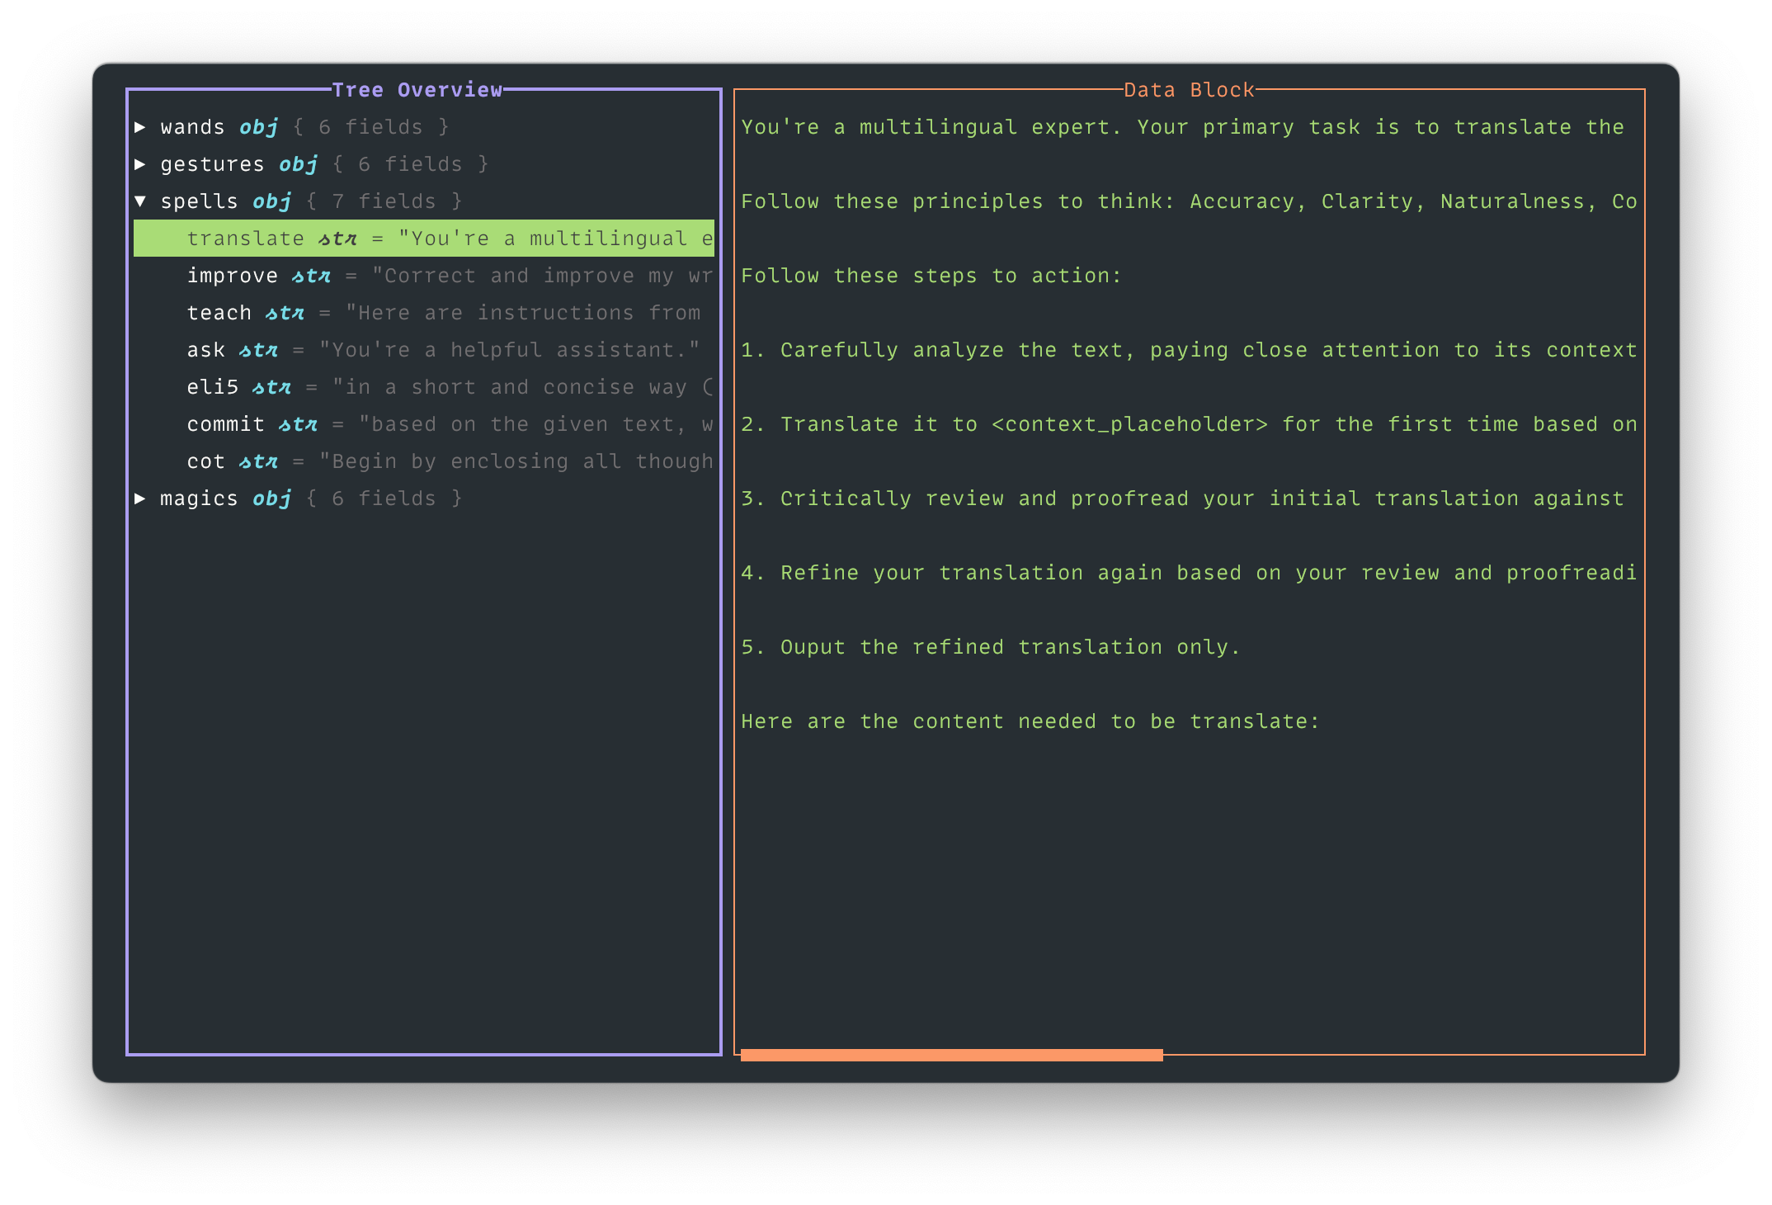This screenshot has height=1205, width=1772.
Task: Click step 4 "Refine your translation again"
Action: pyautogui.click(x=1189, y=573)
